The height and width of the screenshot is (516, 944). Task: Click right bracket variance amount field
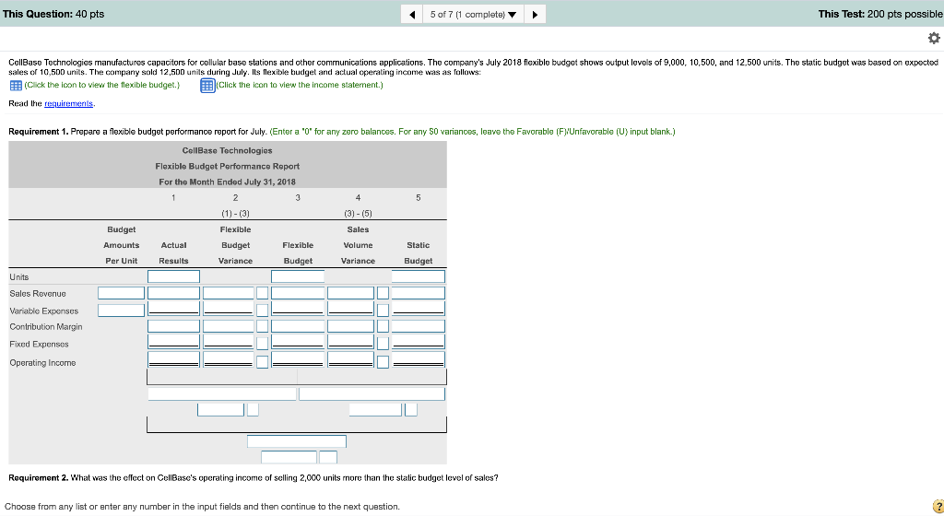pos(375,409)
